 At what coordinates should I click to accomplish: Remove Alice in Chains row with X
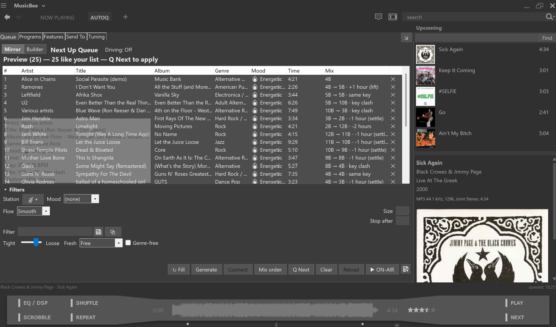click(x=393, y=79)
